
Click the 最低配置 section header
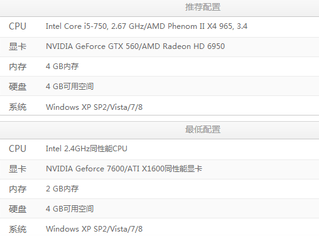pyautogui.click(x=203, y=129)
